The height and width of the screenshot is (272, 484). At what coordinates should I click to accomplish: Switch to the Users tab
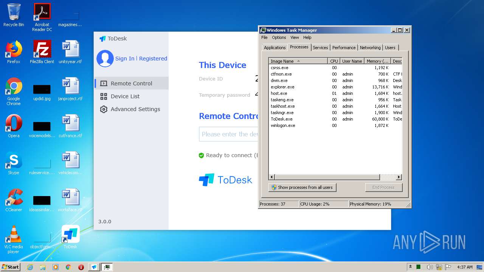click(x=390, y=48)
